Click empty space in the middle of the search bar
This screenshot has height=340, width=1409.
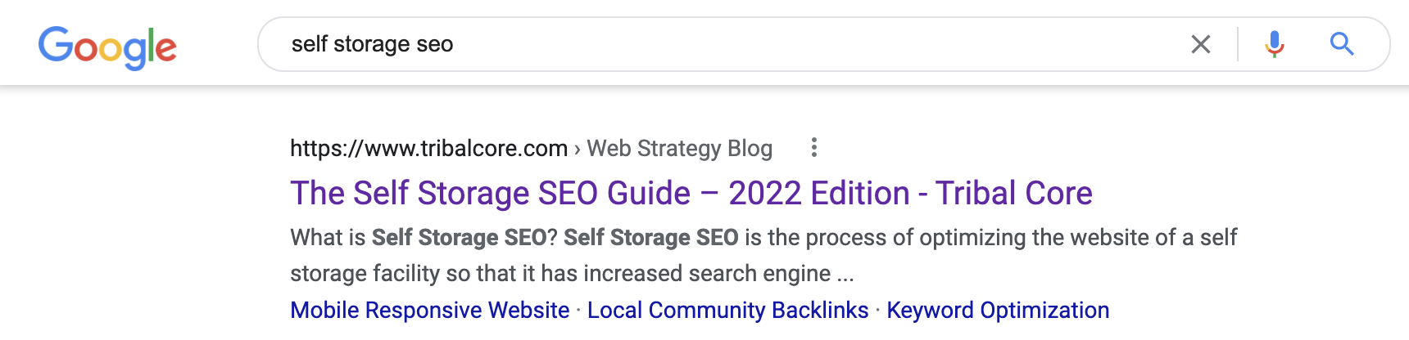[x=819, y=44]
